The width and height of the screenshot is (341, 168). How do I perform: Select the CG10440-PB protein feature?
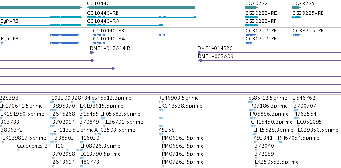pyautogui.click(x=129, y=35)
